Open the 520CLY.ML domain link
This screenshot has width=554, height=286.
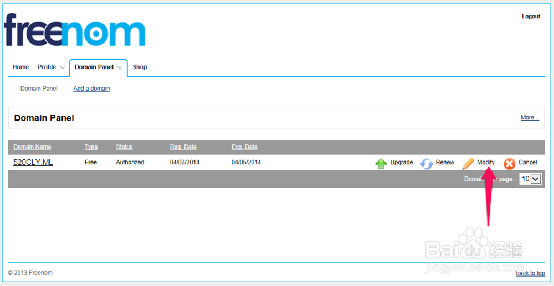pos(33,162)
